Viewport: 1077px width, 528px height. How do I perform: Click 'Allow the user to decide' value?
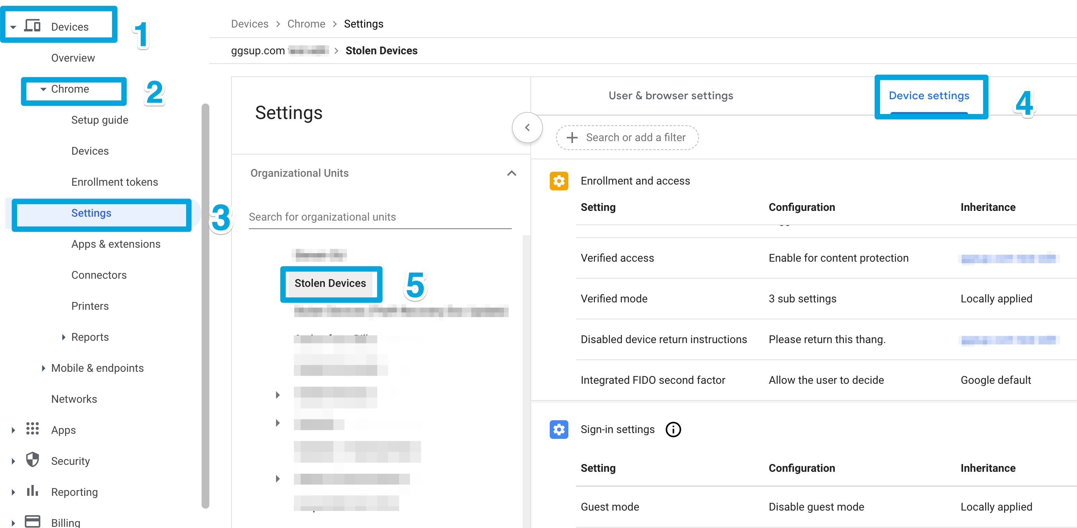(x=826, y=380)
